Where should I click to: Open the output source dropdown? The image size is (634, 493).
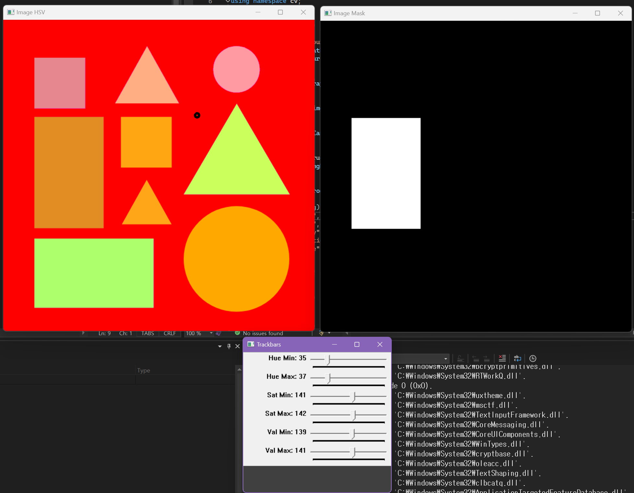point(446,358)
